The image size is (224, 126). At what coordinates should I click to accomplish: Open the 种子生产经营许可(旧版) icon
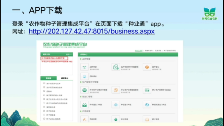(147, 90)
